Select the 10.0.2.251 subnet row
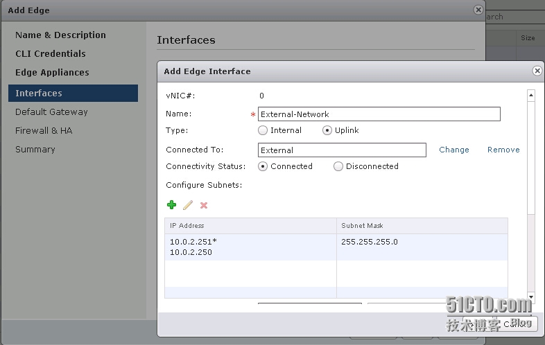 click(336, 247)
